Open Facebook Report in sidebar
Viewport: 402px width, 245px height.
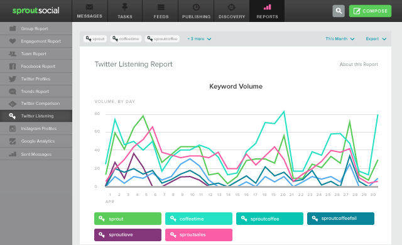(x=36, y=67)
